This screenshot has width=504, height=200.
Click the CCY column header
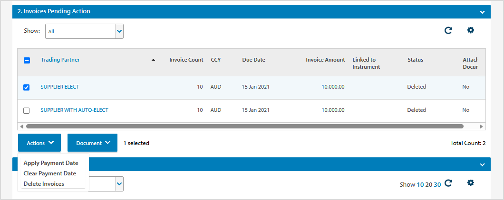tap(216, 60)
